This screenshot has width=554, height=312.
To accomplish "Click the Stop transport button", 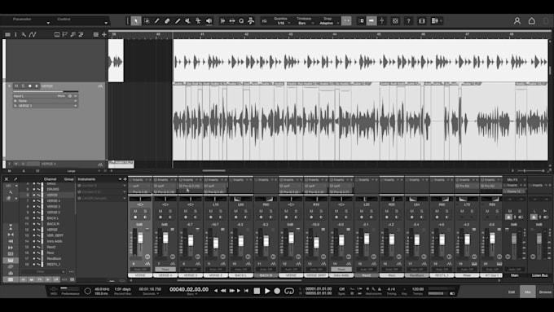I will click(x=257, y=291).
